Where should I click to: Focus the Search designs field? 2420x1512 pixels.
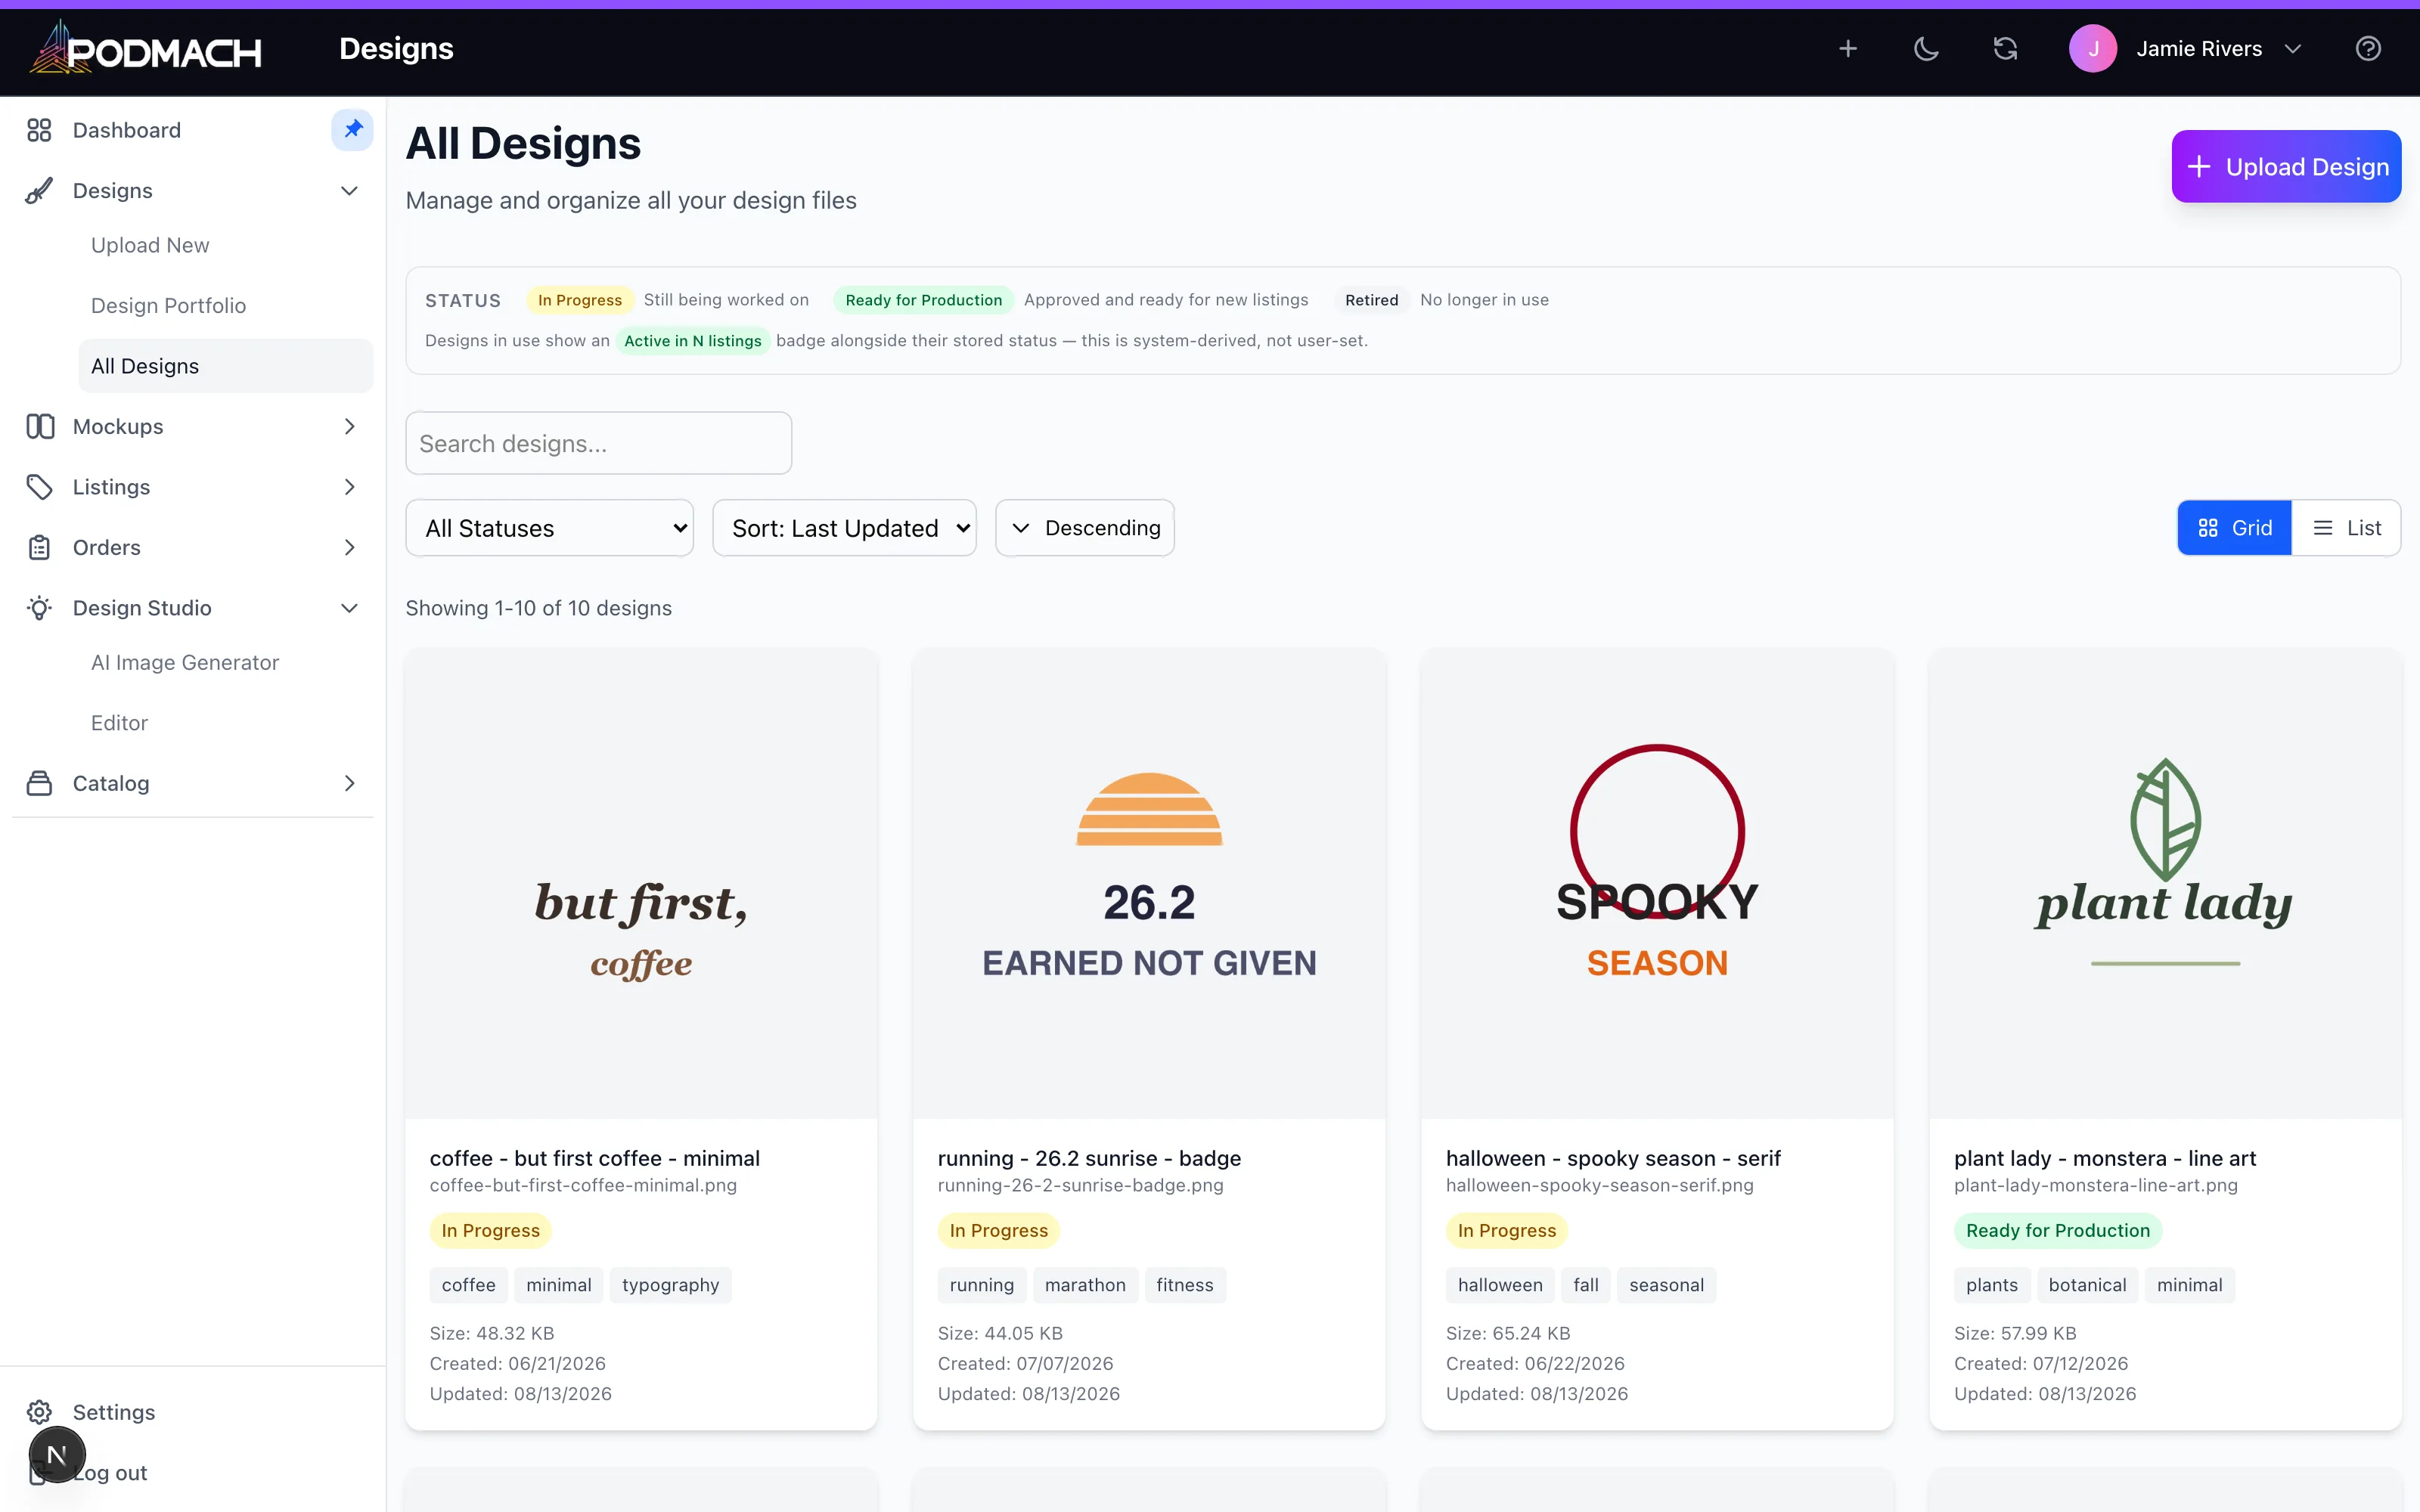pyautogui.click(x=598, y=443)
